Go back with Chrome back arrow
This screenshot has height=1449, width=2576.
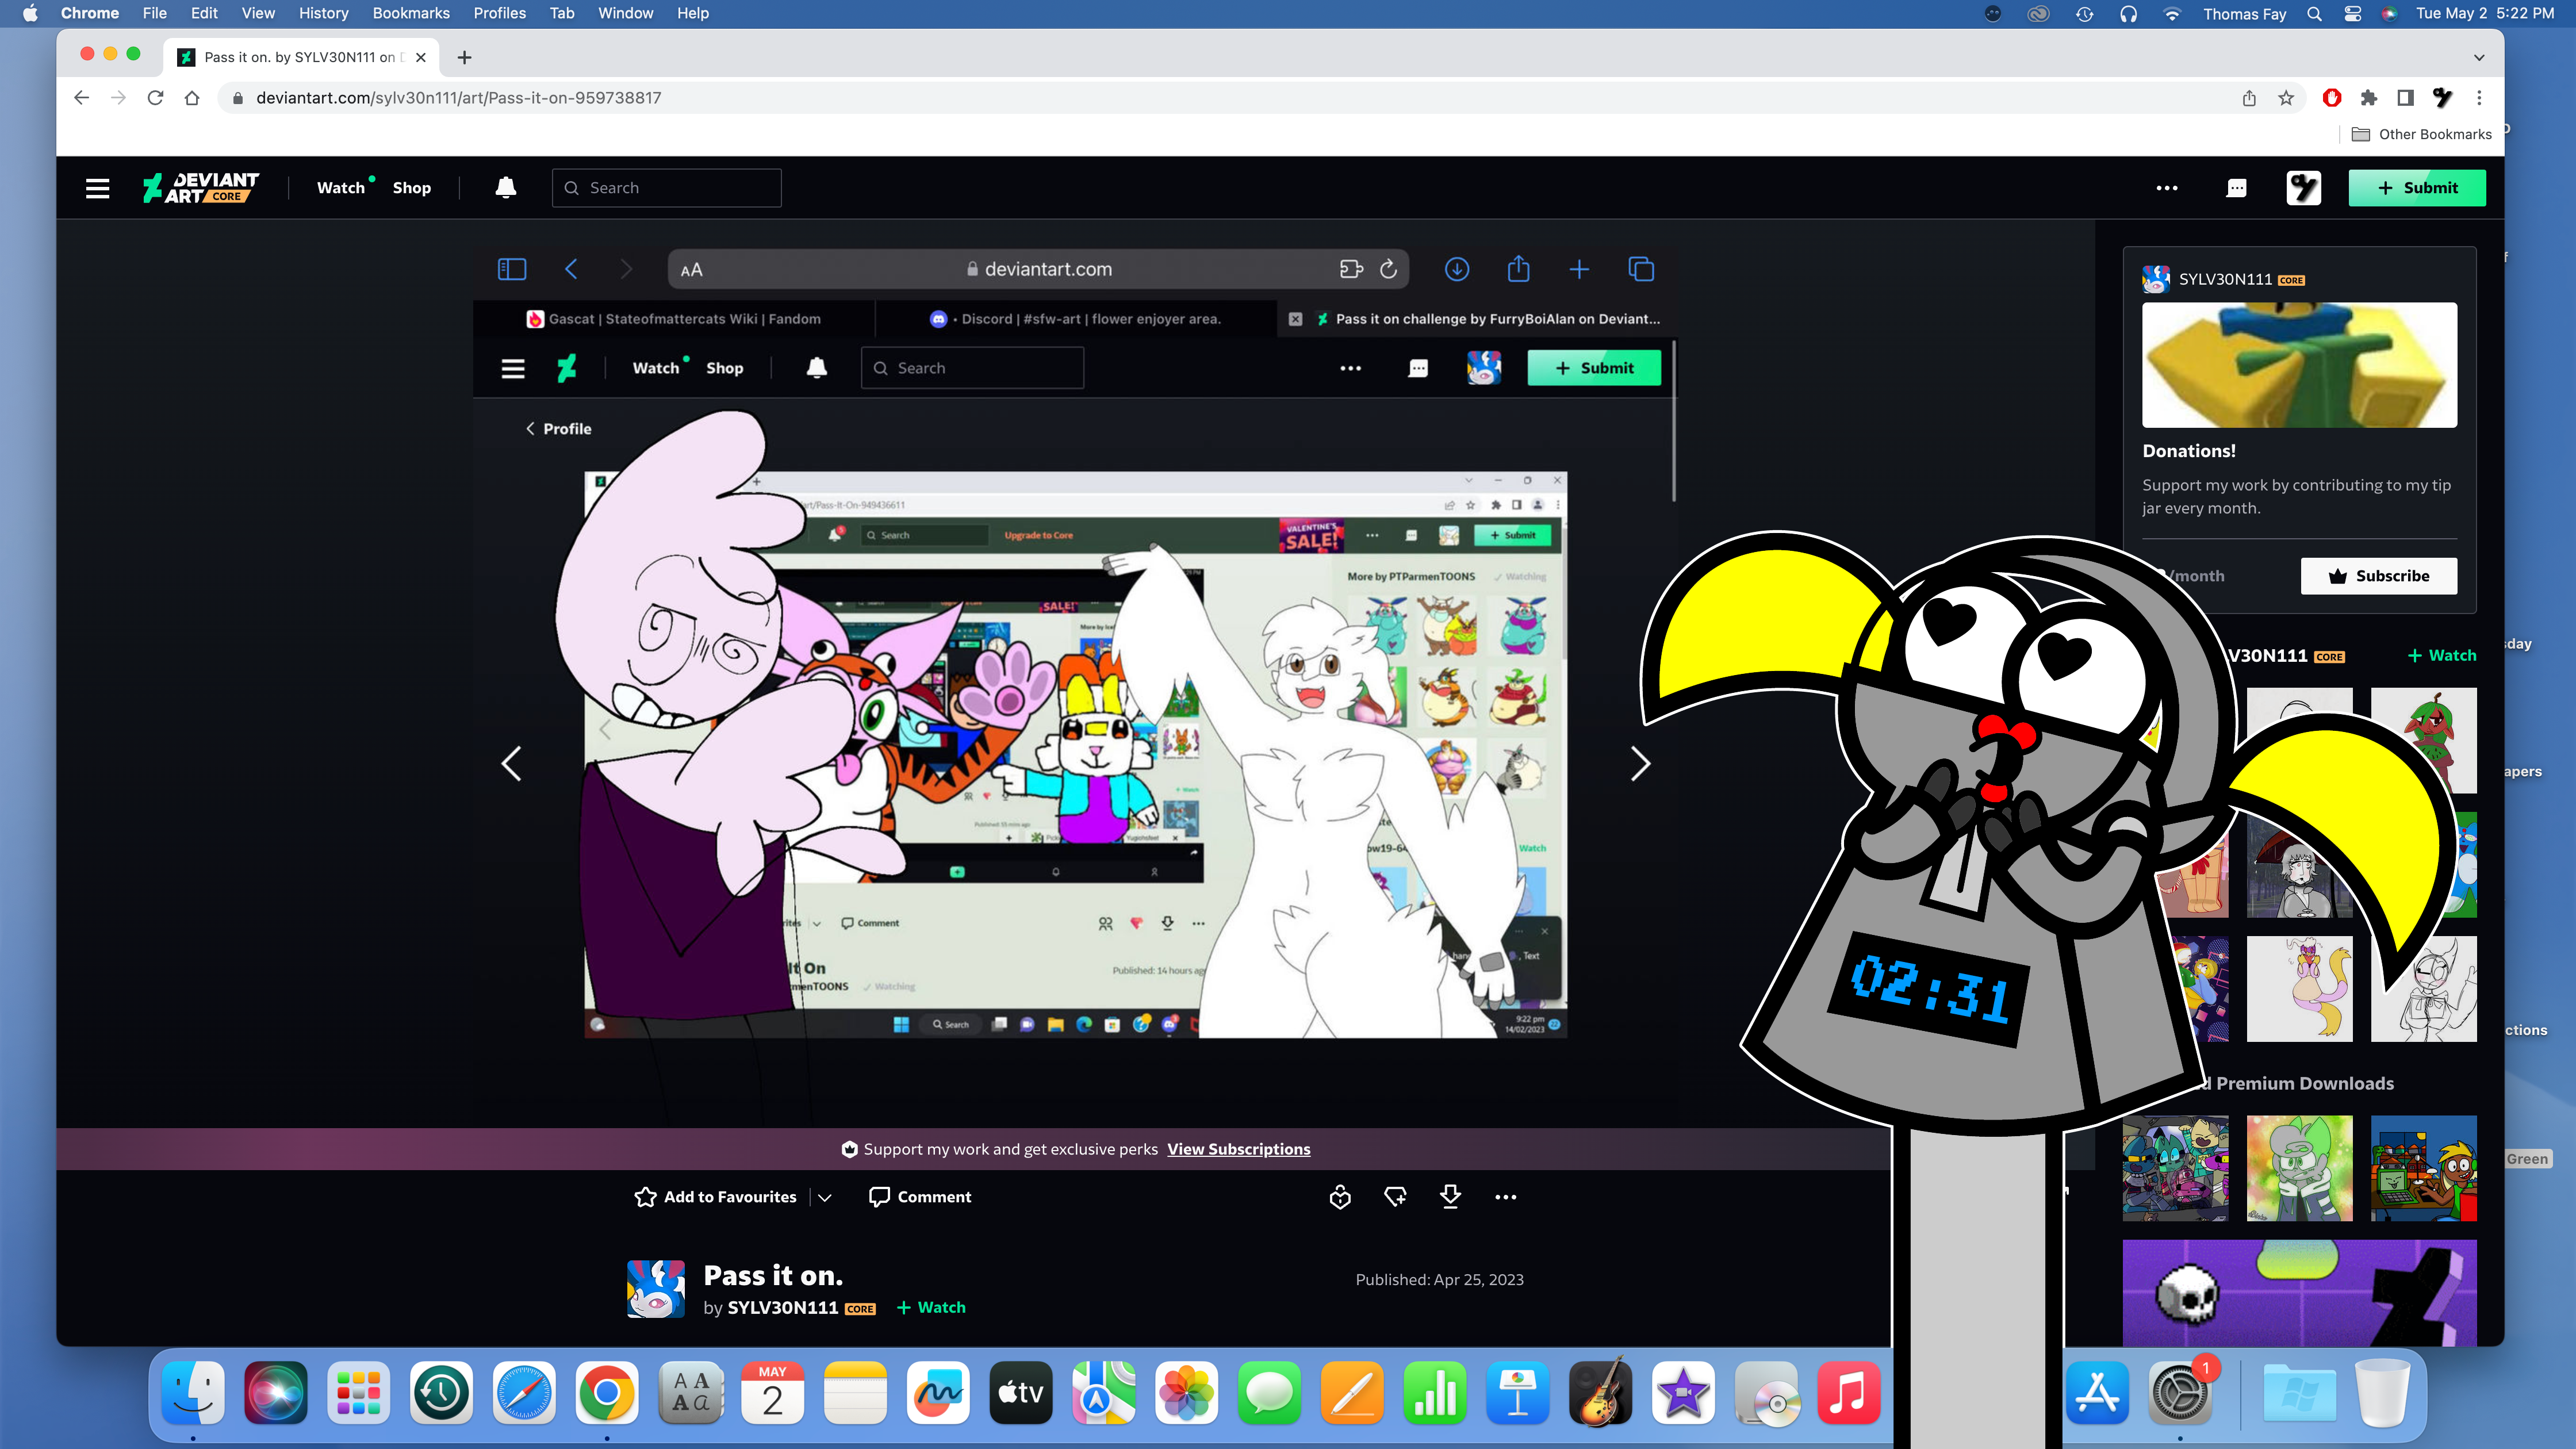coord(82,98)
